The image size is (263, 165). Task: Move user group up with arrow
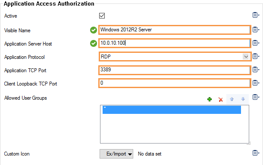[232, 99]
